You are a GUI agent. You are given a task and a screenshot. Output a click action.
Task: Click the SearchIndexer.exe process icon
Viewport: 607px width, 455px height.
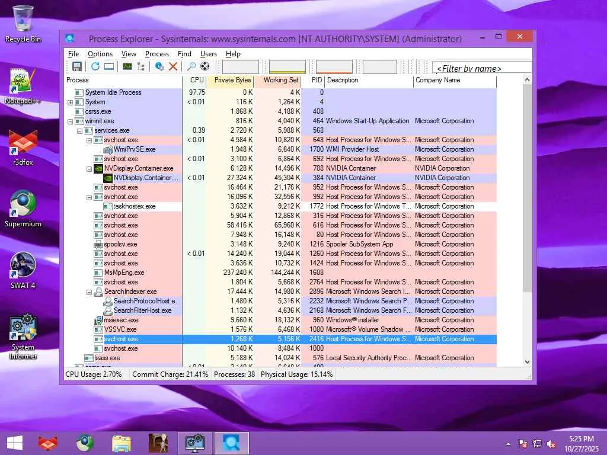[x=98, y=291]
